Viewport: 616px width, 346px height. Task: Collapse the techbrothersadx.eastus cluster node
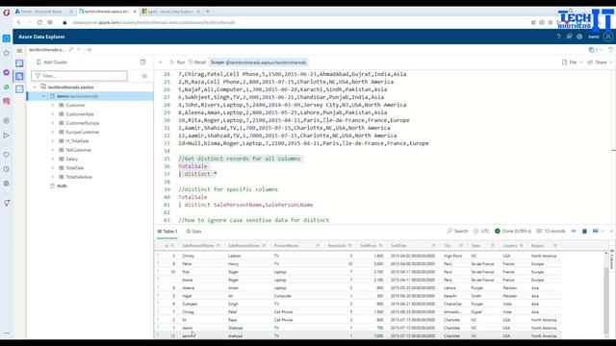(x=35, y=87)
